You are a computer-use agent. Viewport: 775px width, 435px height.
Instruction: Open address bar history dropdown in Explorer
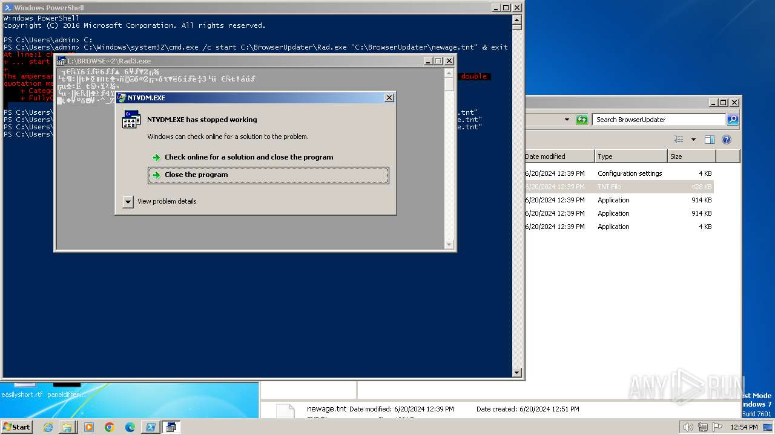tap(567, 120)
